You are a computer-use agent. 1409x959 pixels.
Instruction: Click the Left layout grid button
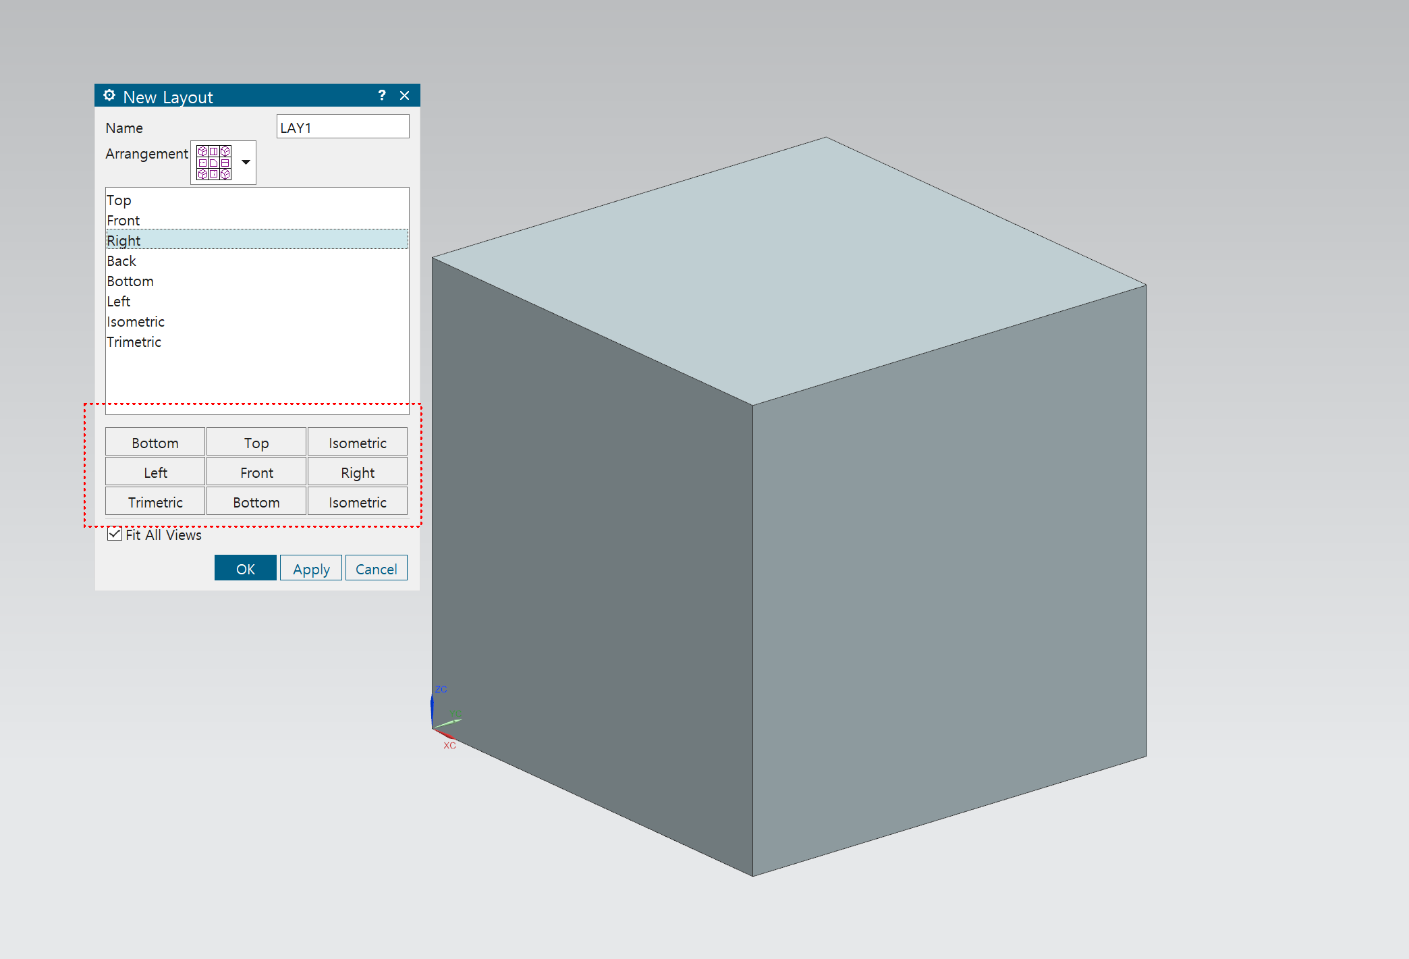[155, 472]
